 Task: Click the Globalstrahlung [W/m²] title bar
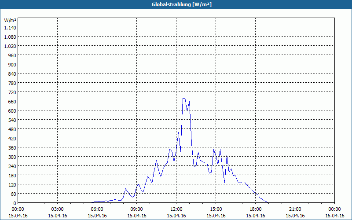pyautogui.click(x=176, y=4)
